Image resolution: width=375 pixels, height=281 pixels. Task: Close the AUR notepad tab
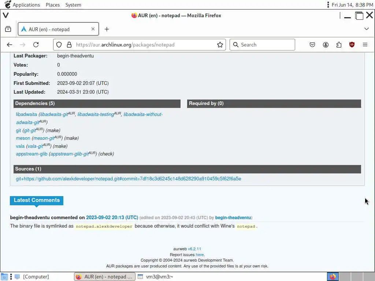(x=93, y=29)
